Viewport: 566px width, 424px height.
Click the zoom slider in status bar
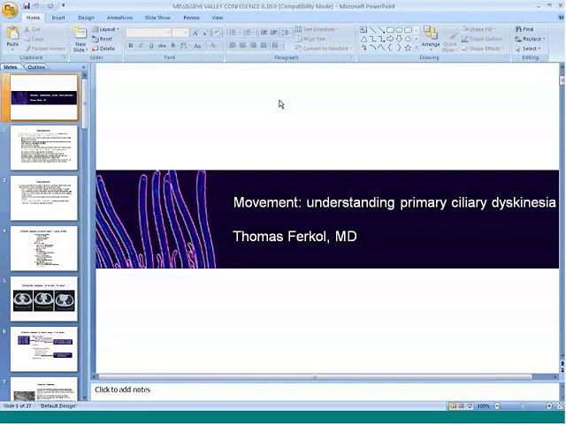(x=523, y=406)
